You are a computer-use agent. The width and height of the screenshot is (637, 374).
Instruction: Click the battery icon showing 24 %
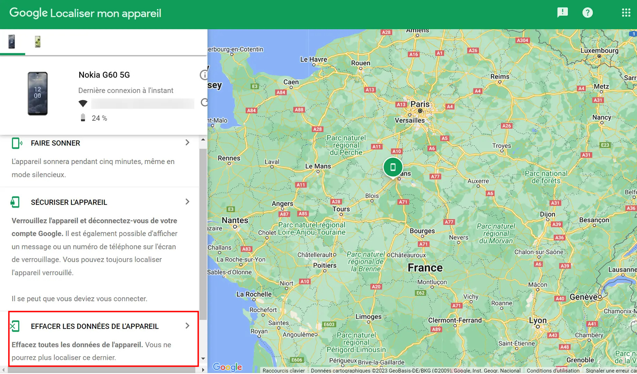coord(83,118)
